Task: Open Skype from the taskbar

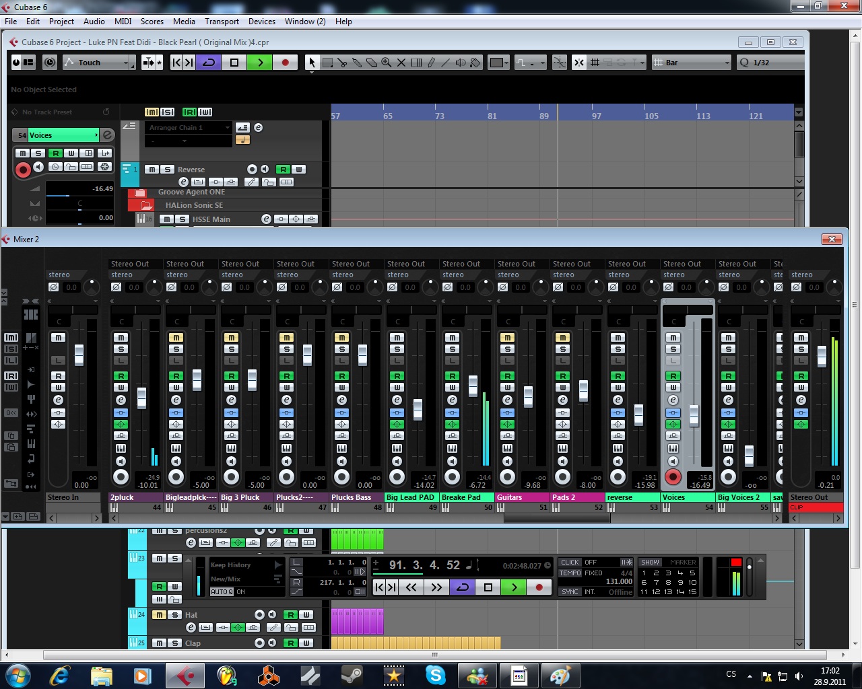Action: coord(435,675)
